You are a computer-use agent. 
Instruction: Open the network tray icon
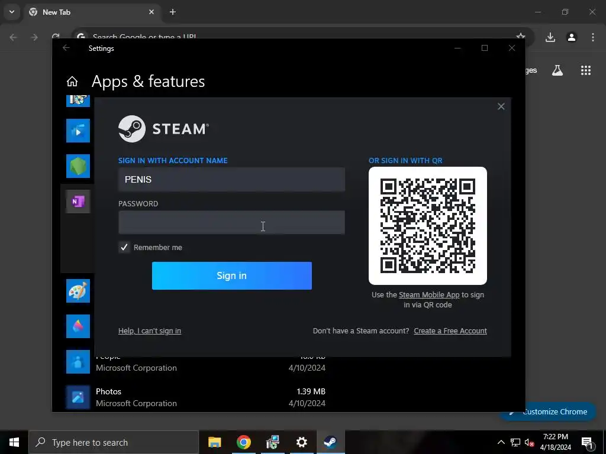515,442
